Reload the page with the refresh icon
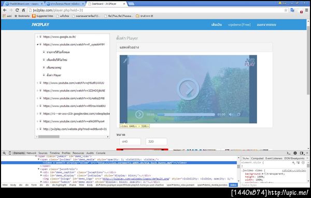 (17, 10)
